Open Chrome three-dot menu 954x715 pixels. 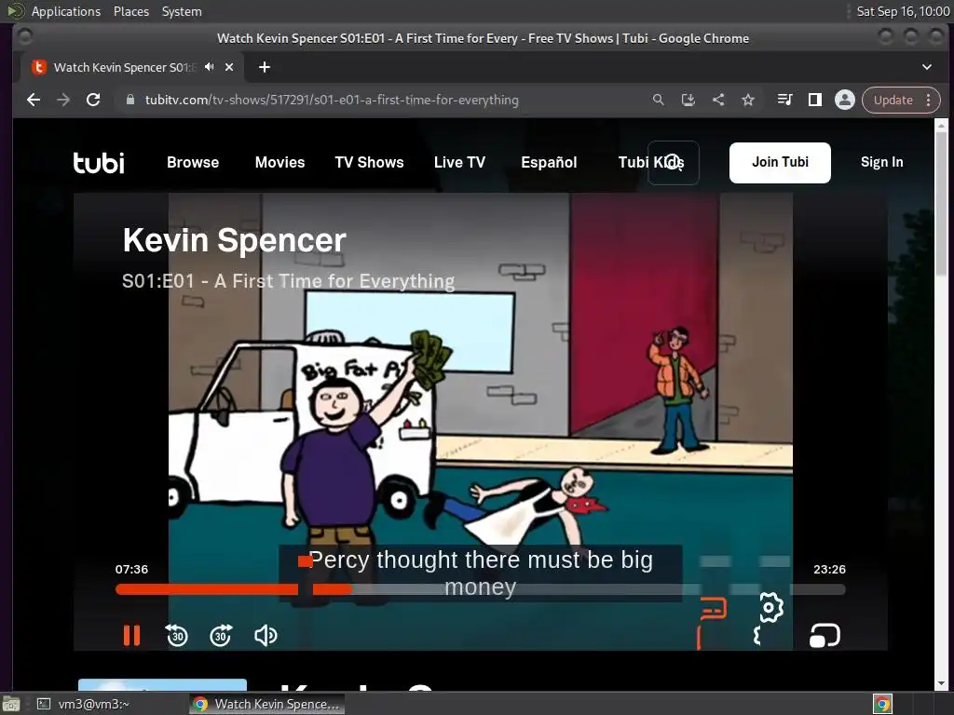(929, 100)
